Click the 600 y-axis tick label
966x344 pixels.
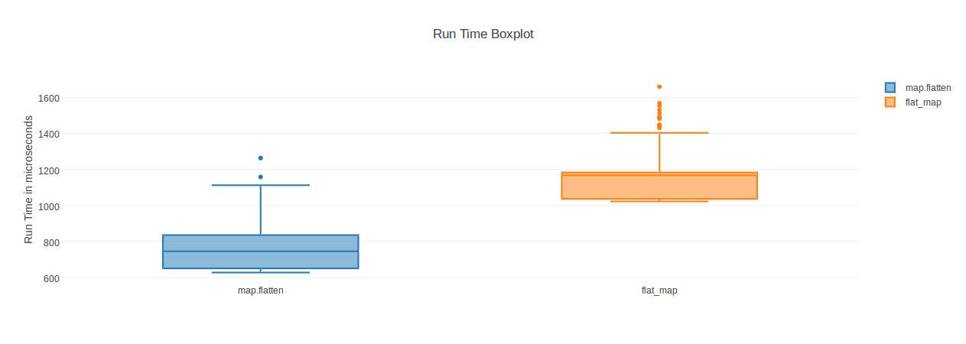click(52, 278)
